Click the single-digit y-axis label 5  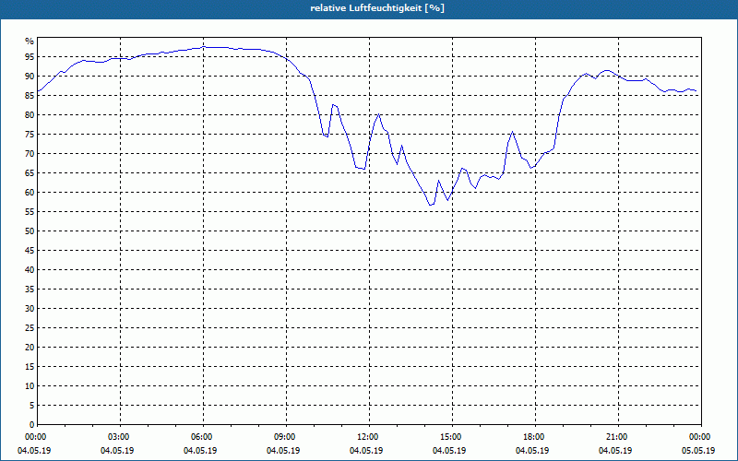pyautogui.click(x=31, y=406)
